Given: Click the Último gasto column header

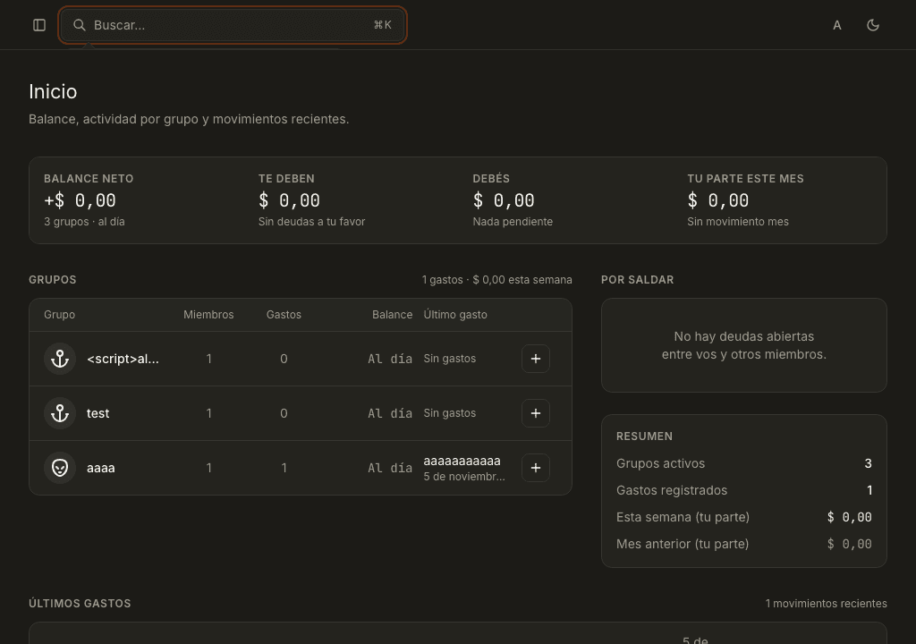Looking at the screenshot, I should point(455,315).
